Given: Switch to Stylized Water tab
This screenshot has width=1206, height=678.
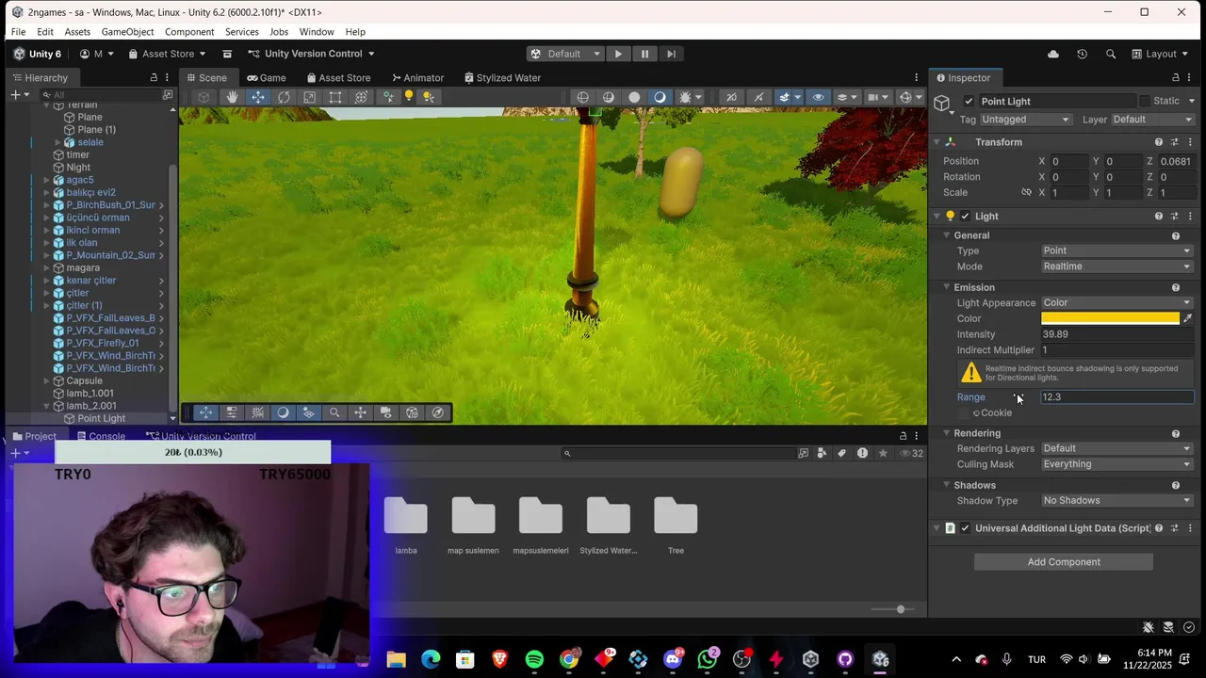Looking at the screenshot, I should pyautogui.click(x=500, y=77).
